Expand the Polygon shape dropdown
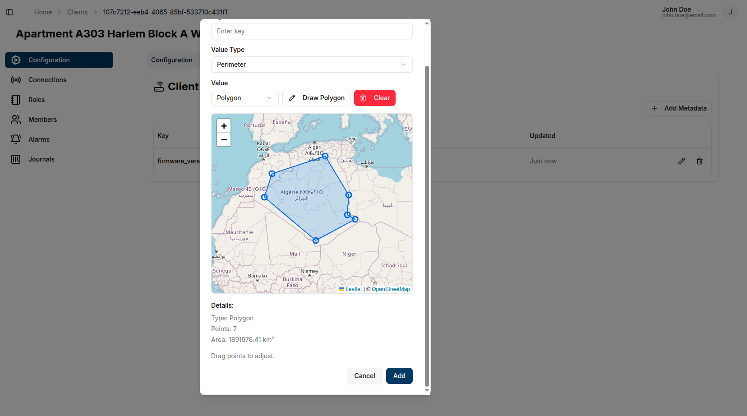Viewport: 747px width, 416px height. tap(244, 98)
